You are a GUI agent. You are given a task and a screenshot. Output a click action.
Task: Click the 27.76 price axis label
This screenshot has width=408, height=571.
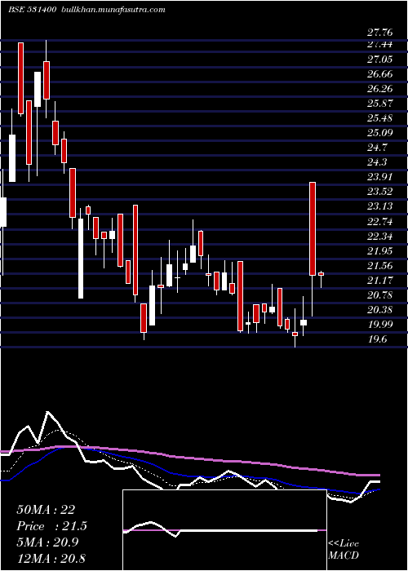380,33
